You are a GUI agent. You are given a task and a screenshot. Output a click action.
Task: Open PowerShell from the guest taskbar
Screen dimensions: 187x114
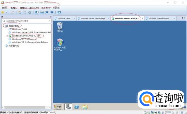click(x=77, y=107)
